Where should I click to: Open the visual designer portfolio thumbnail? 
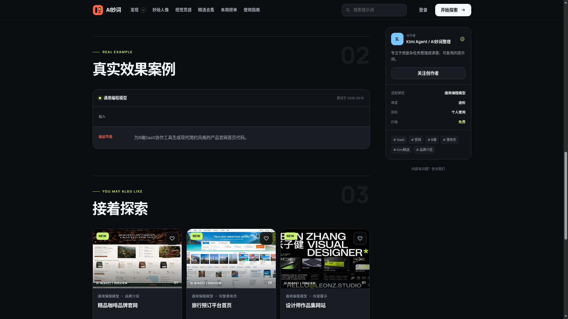point(325,258)
